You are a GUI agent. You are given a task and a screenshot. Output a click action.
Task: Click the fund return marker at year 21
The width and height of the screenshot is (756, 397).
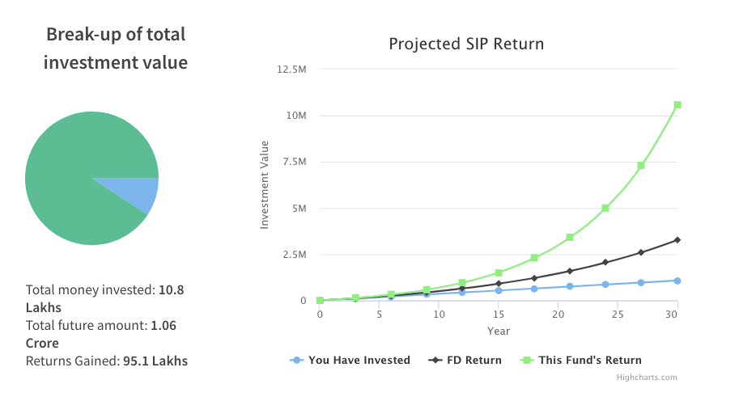click(570, 237)
